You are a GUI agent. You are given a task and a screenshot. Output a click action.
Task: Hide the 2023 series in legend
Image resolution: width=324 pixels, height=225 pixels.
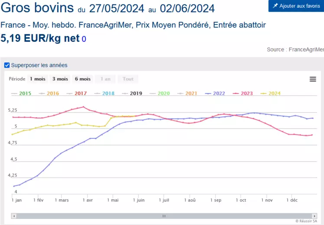tap(243, 93)
